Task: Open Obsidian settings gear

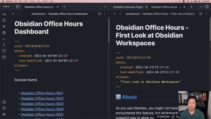Action: pos(4,114)
